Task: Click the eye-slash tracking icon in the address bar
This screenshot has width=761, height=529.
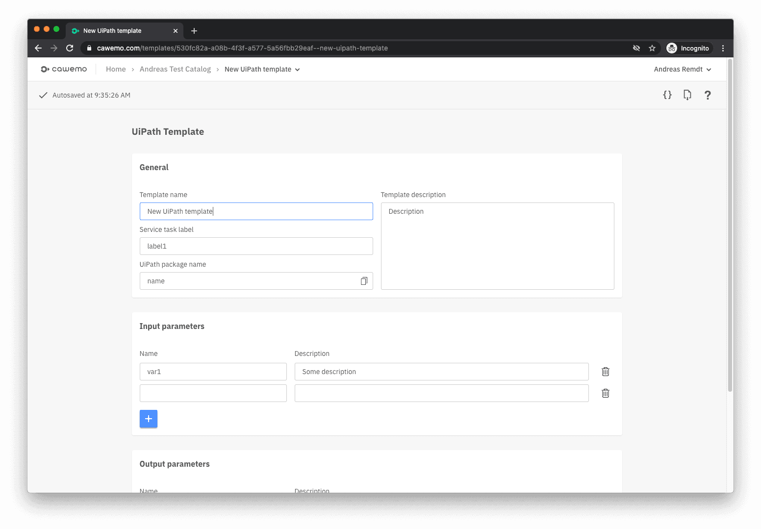Action: (636, 48)
